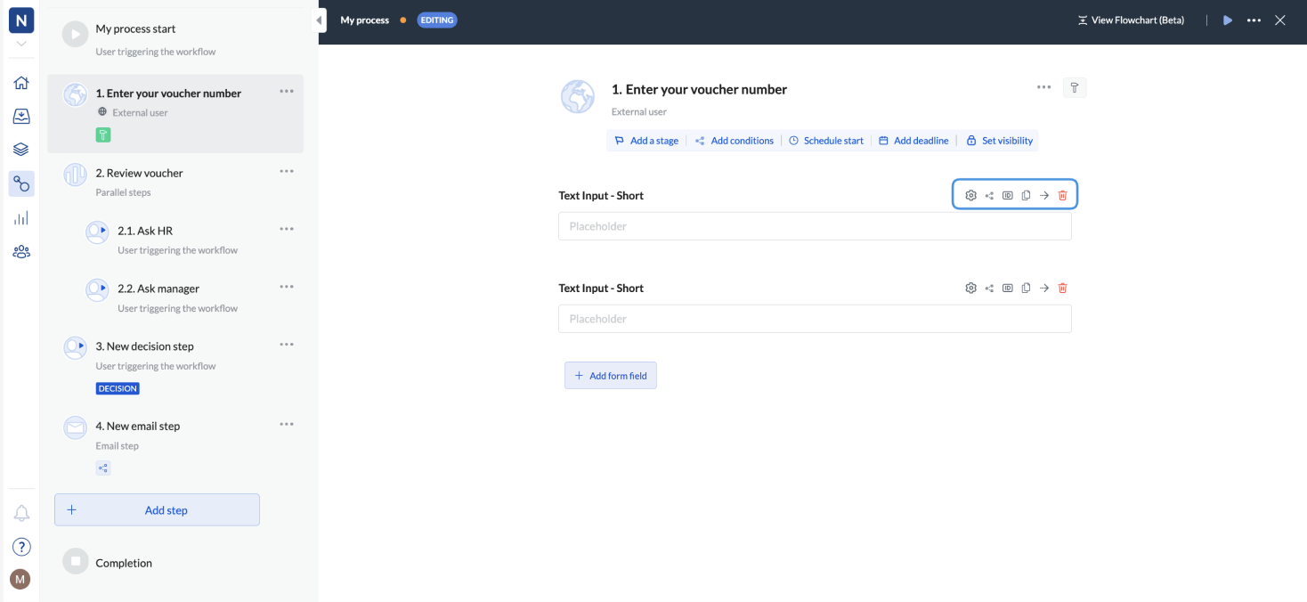Viewport: 1307px width, 602px height.
Task: Run the process with play icon
Action: coord(1228,20)
